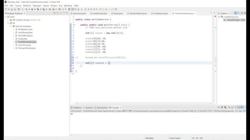
Task: Click Collapse All icon in Package Explorer
Action: coord(55,13)
